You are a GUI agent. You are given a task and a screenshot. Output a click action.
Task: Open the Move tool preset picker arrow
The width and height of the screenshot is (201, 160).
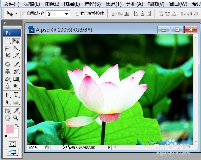point(16,14)
